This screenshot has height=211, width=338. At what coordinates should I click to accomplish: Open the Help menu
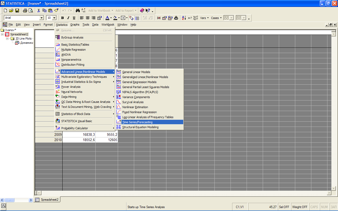click(x=133, y=25)
